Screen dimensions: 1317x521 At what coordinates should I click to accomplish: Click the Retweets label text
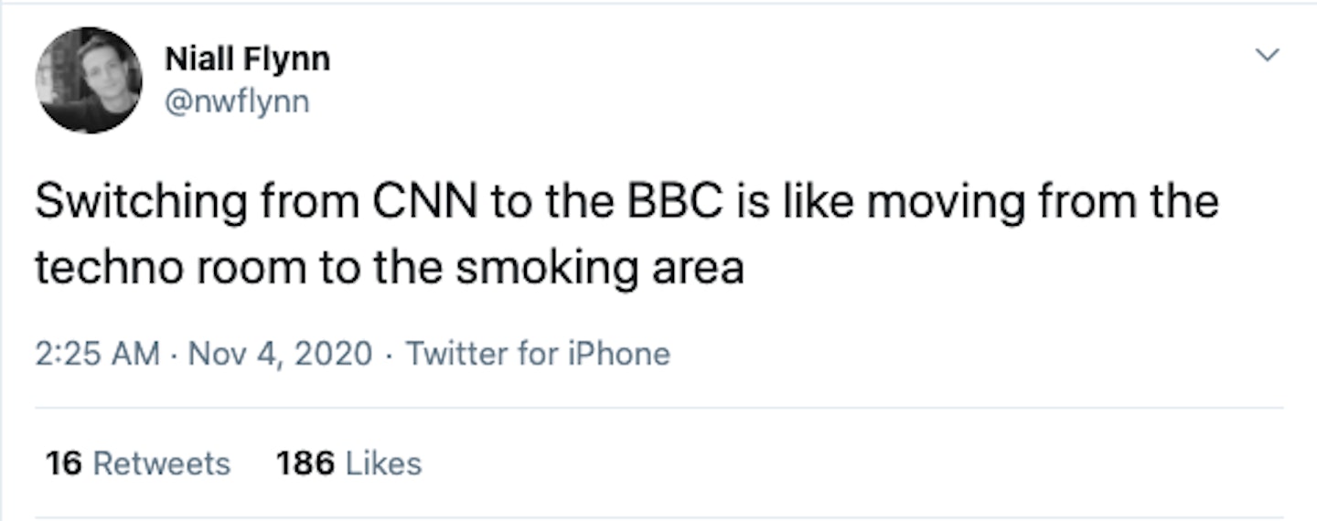pyautogui.click(x=162, y=463)
